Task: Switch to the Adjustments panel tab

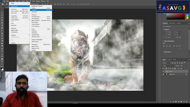Action: [172, 23]
